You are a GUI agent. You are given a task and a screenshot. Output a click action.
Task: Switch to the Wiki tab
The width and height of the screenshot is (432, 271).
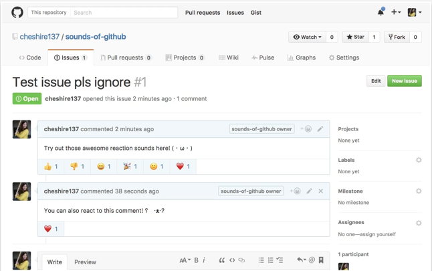[x=229, y=58]
